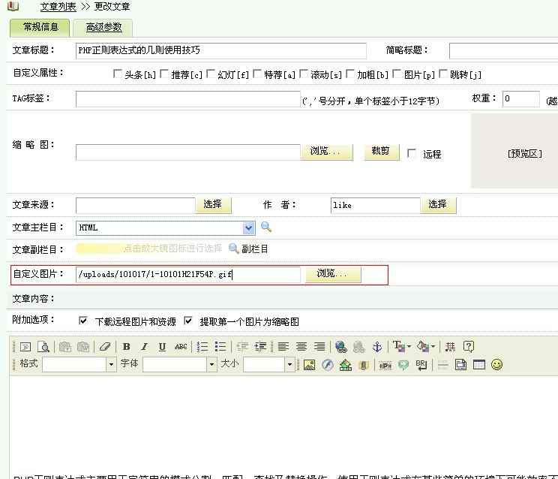This screenshot has width=558, height=479.
Task: Click the eraser Remove Format icon
Action: coord(105,347)
